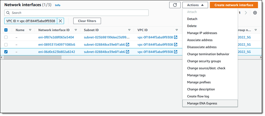
Task: Choose Manage IP addresses
Action: tap(210, 33)
